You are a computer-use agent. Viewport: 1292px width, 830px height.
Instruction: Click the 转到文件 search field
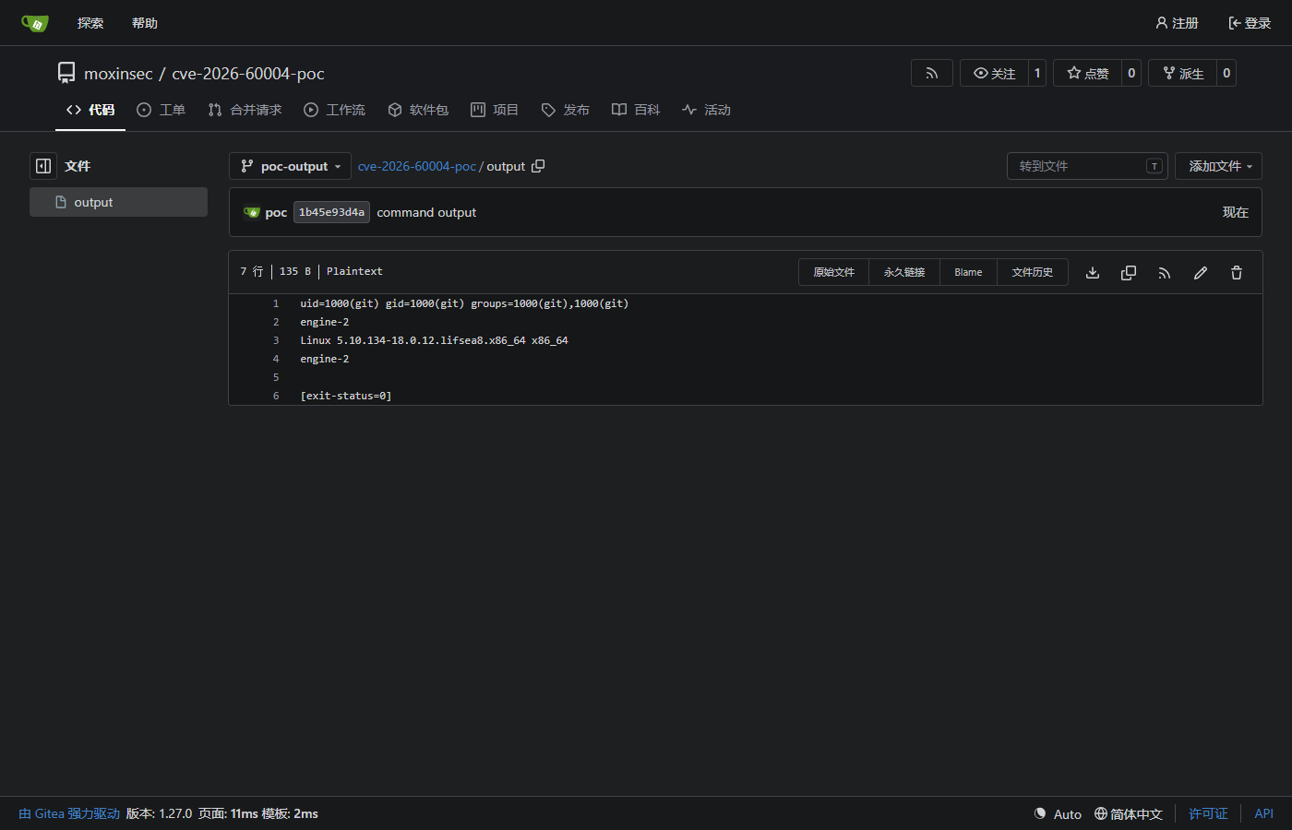(x=1087, y=166)
